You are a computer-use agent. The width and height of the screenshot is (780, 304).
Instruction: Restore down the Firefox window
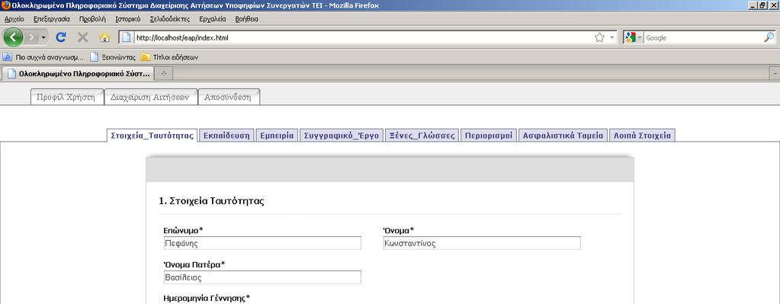pos(762,5)
